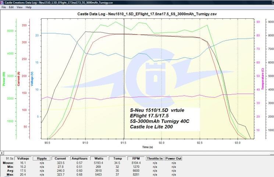274x177 pixels.
Task: Click the 92.0 time axis tick
Action: [161, 143]
